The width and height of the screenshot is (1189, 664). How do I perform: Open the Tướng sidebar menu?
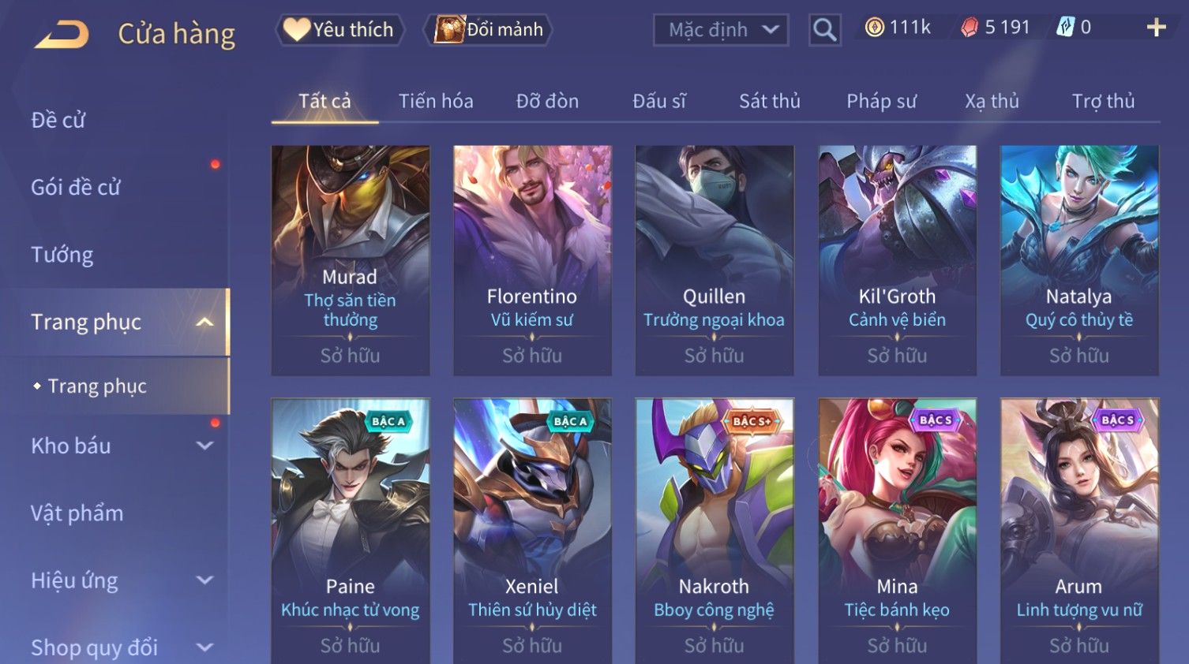pyautogui.click(x=62, y=255)
